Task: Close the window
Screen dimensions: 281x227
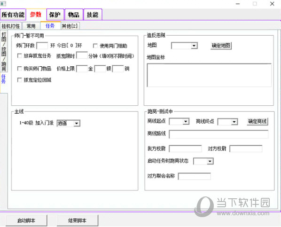Action: (x=272, y=4)
